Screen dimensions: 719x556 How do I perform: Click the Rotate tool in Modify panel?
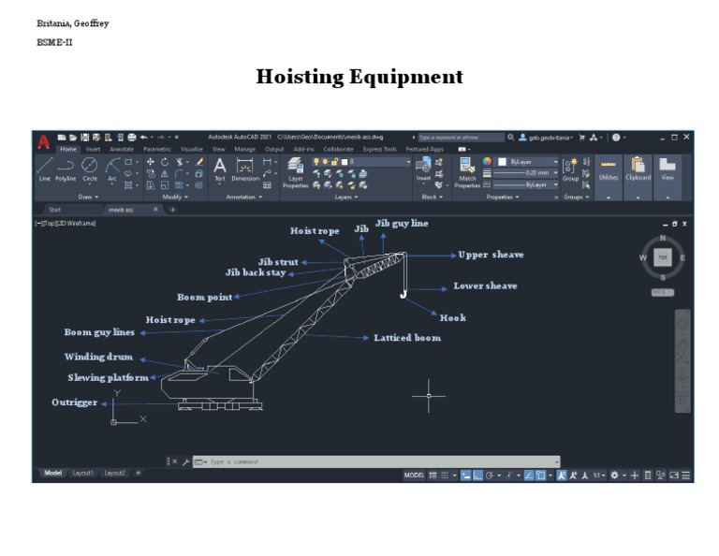click(165, 162)
